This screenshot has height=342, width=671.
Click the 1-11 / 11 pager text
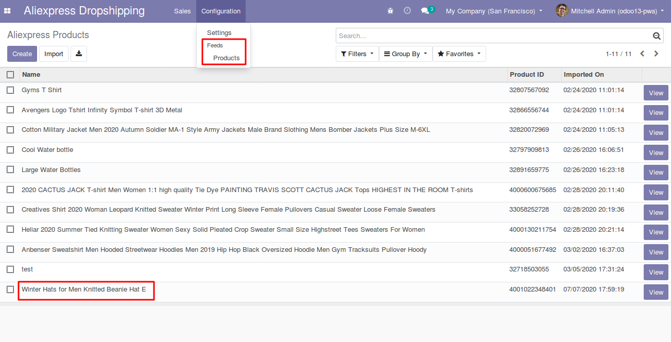[x=619, y=54]
